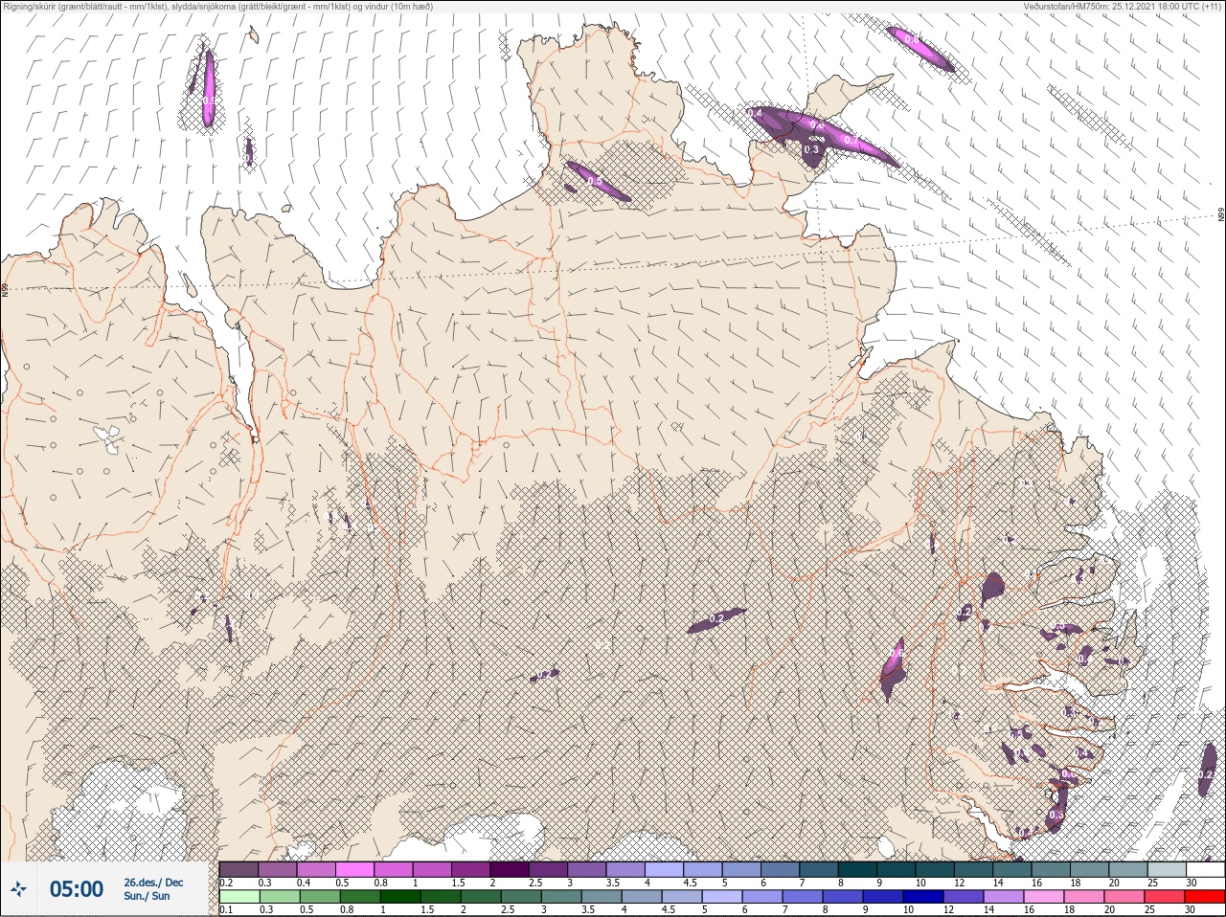Pick the dark purple 2 swatch in upper legend
Screen dimensions: 1226x917
(510, 869)
